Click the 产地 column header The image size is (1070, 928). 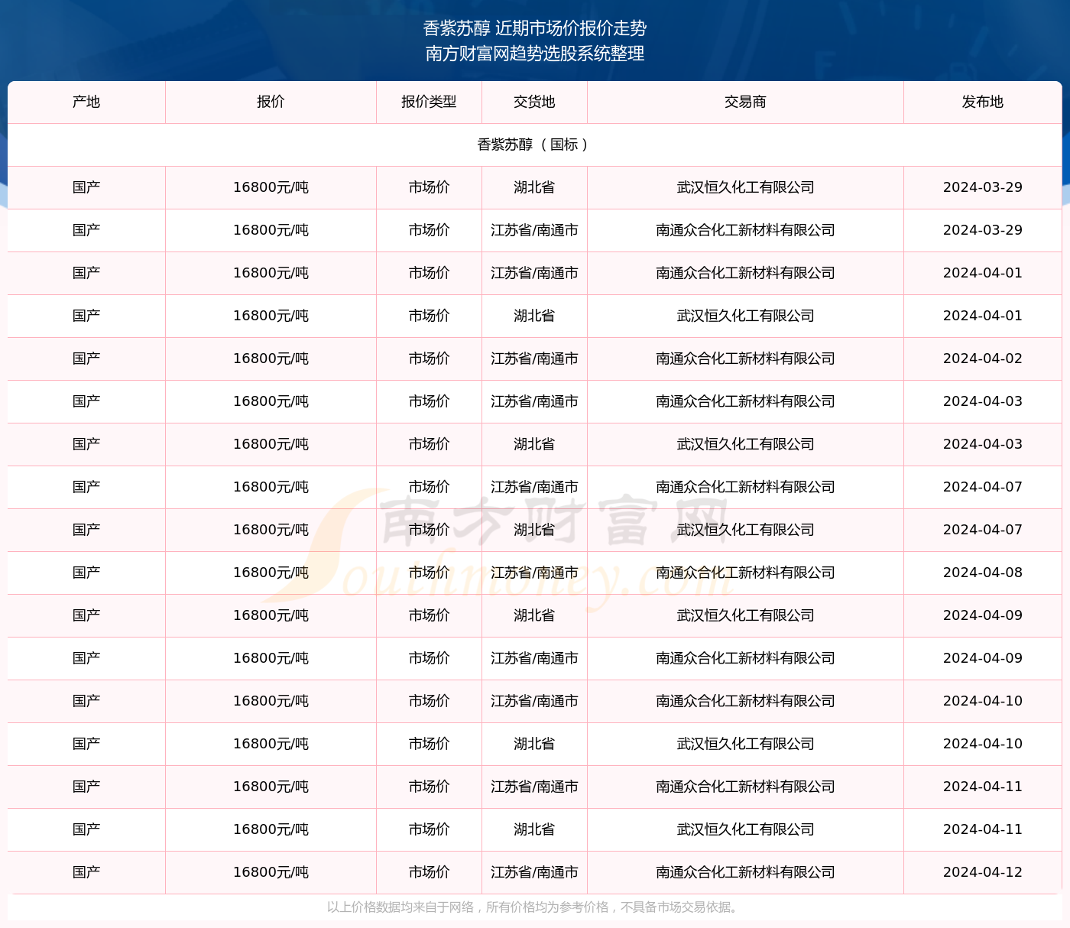[86, 102]
